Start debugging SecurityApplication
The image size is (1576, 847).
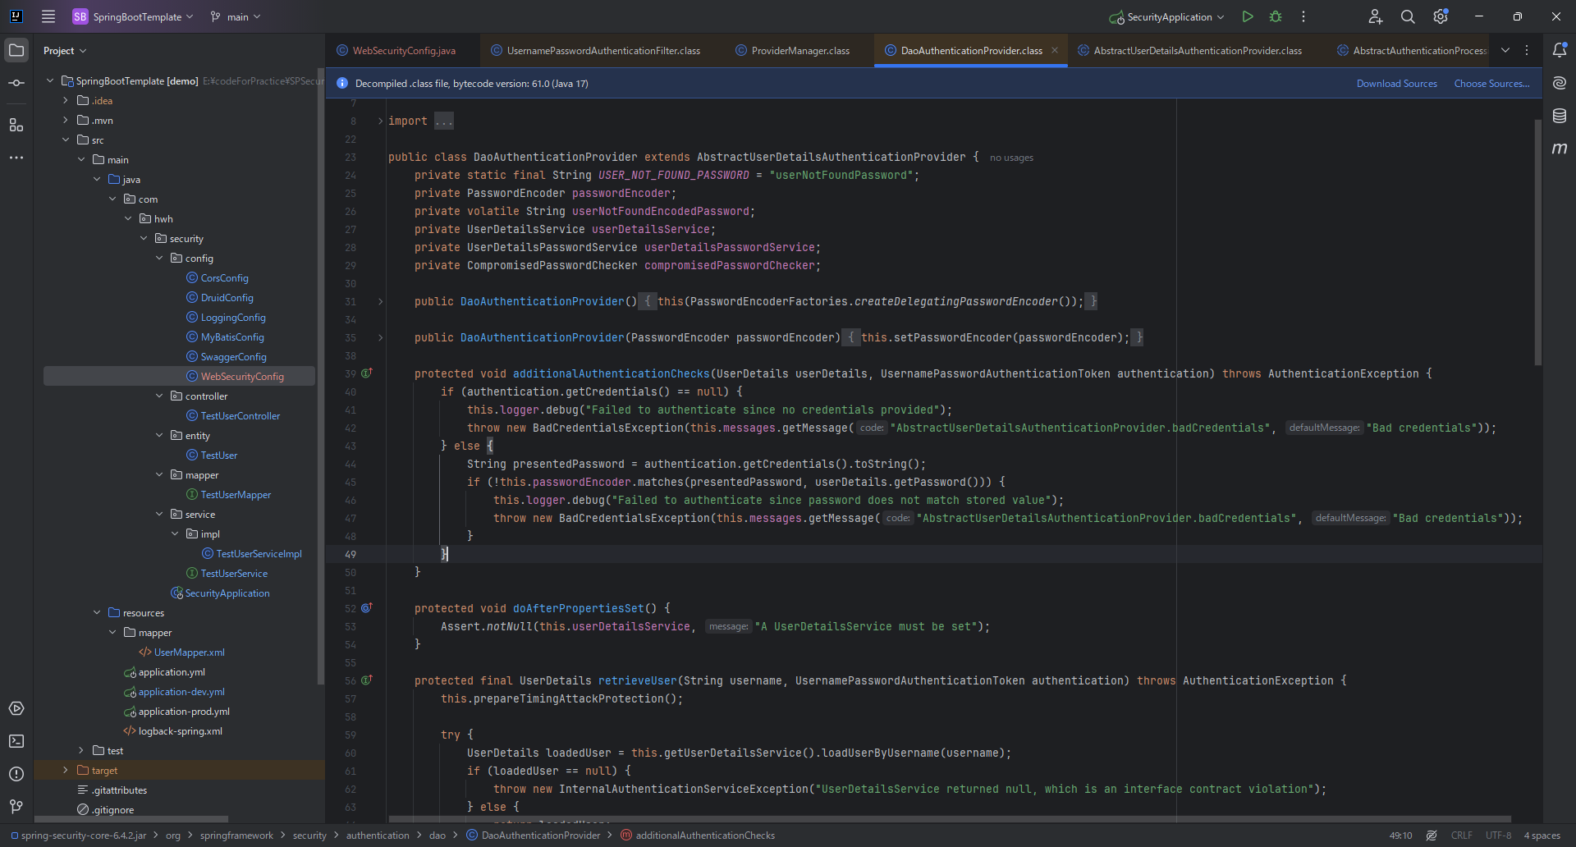coord(1276,16)
